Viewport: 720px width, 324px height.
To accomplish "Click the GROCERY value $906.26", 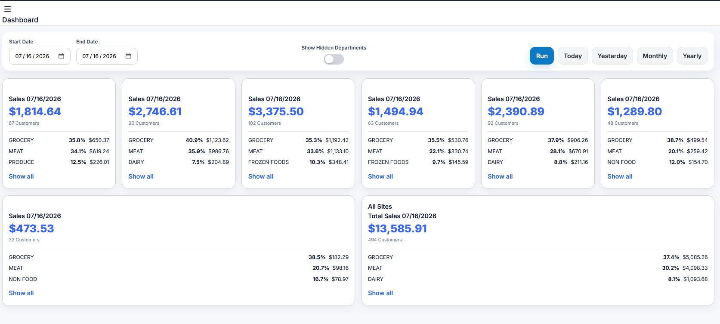I will (578, 140).
